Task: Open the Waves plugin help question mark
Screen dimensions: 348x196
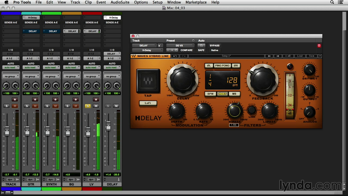Action: tap(320, 56)
